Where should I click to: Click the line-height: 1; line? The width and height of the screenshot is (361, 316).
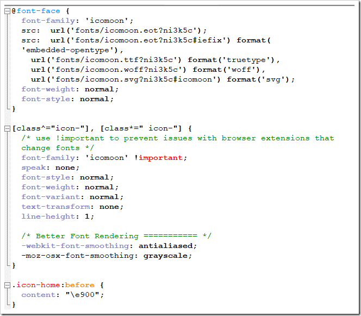click(x=58, y=216)
